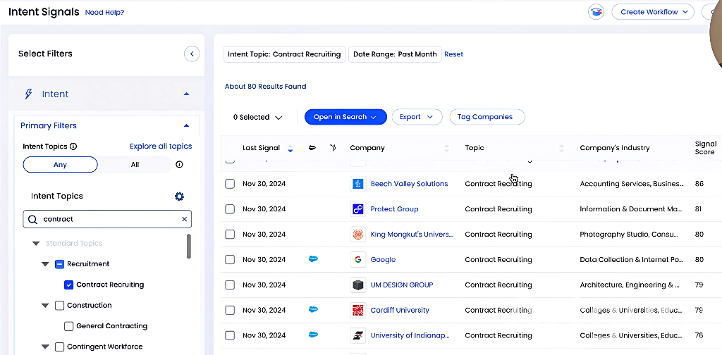Click Salesforce icon in University of Indianapolis row

[313, 335]
